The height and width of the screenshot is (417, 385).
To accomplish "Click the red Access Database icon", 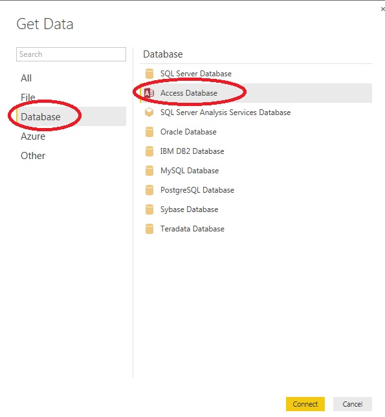I will click(149, 93).
